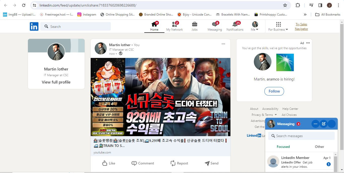This screenshot has width=344, height=173.
Task: Repost the post
Action: (x=179, y=163)
